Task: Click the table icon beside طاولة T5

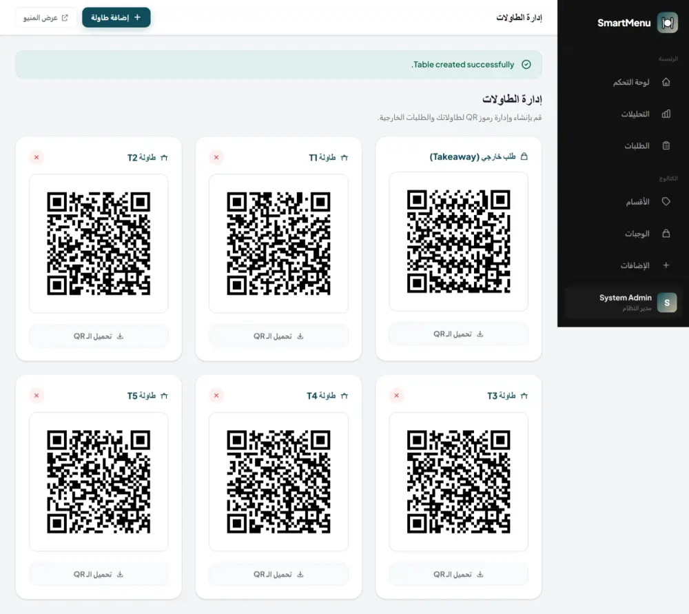Action: click(164, 396)
